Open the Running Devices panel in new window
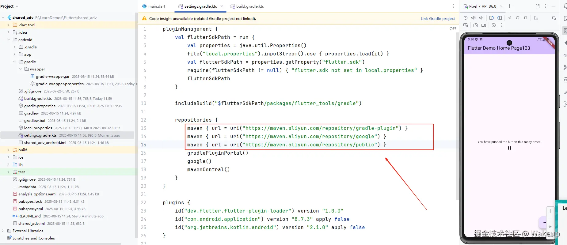 (x=538, y=6)
